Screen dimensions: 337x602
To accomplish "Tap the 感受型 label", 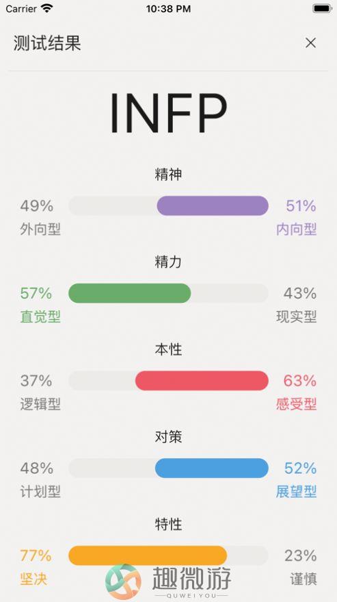I will pos(297,404).
